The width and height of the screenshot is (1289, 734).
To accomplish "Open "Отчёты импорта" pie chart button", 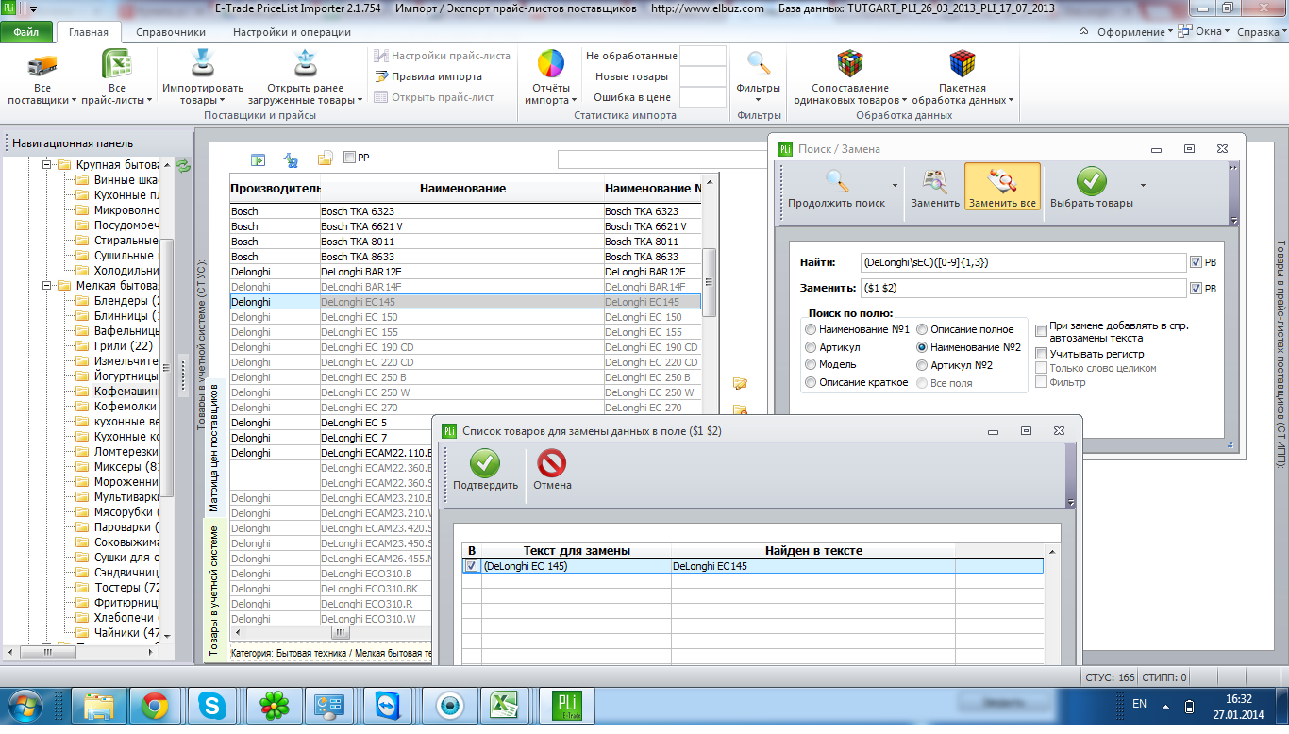I will click(550, 78).
